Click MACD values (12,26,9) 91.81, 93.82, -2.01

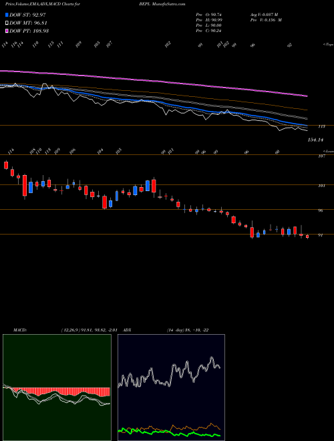click(91, 330)
